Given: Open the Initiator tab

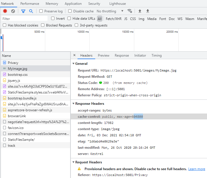Looking at the screenshot, I should (x=140, y=55).
